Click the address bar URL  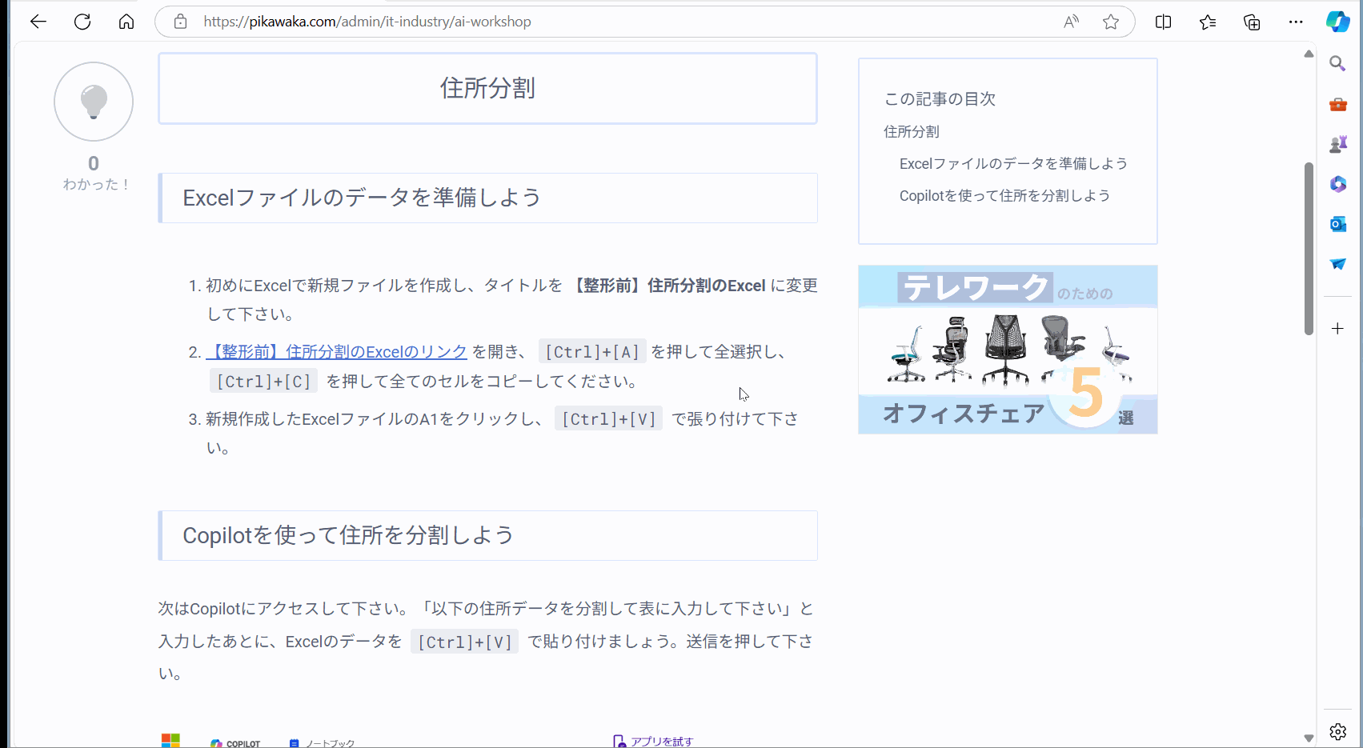point(367,22)
